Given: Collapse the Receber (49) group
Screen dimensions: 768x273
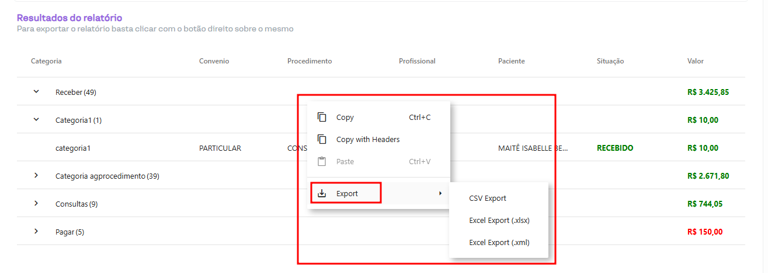Looking at the screenshot, I should pyautogui.click(x=36, y=92).
